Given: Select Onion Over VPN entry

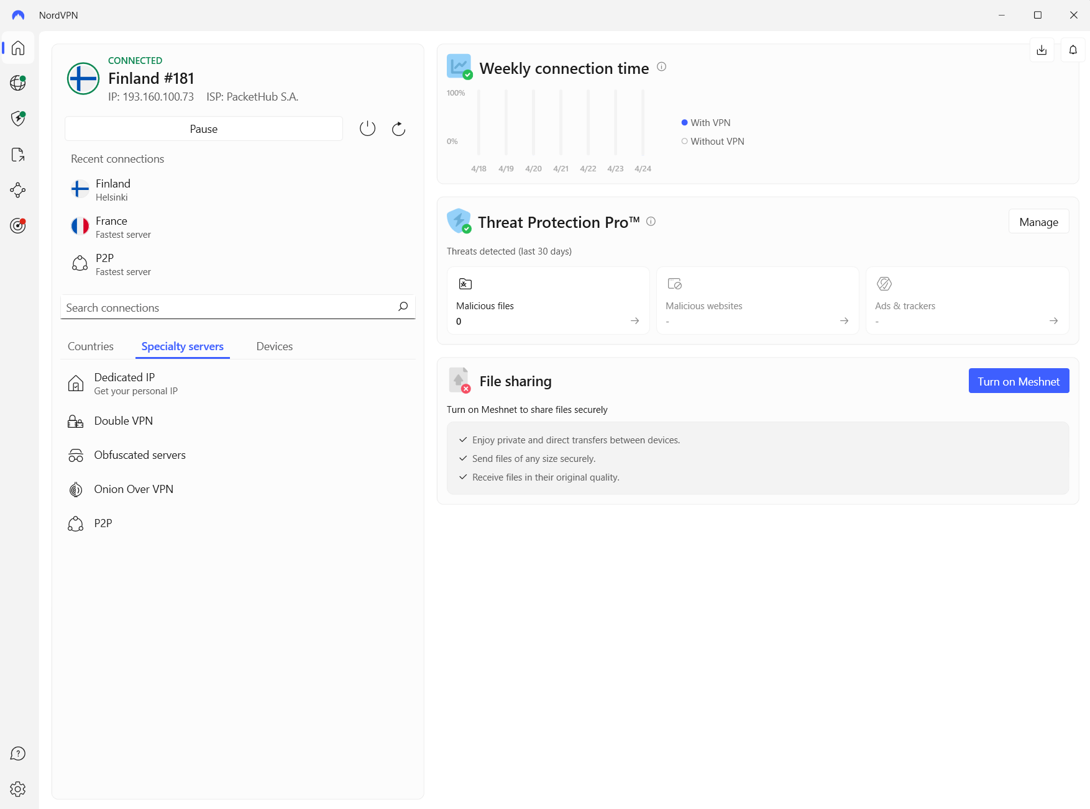Looking at the screenshot, I should (x=238, y=489).
